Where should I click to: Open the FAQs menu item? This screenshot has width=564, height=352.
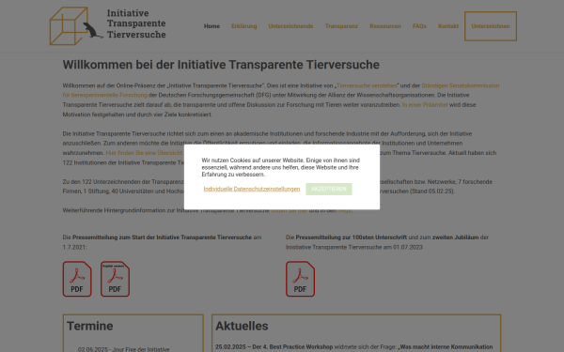pyautogui.click(x=419, y=26)
